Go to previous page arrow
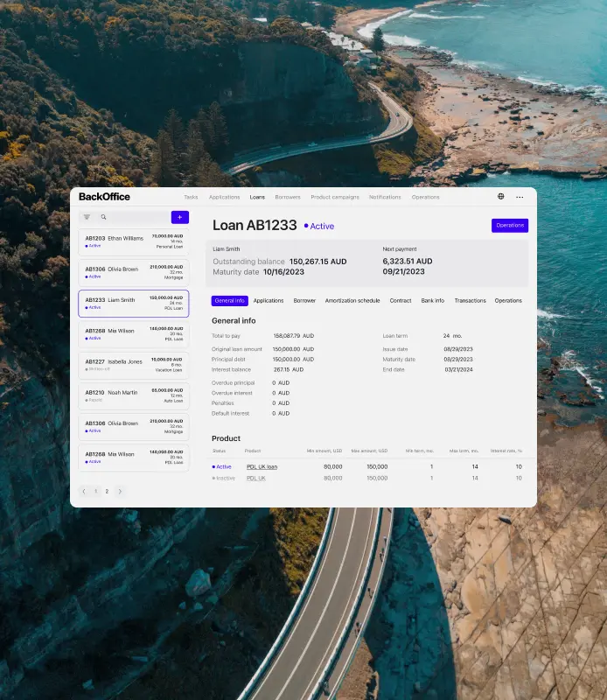 tap(84, 491)
